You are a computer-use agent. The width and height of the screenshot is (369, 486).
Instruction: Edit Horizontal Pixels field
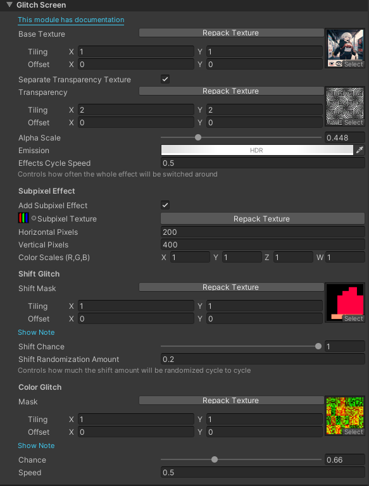click(263, 232)
